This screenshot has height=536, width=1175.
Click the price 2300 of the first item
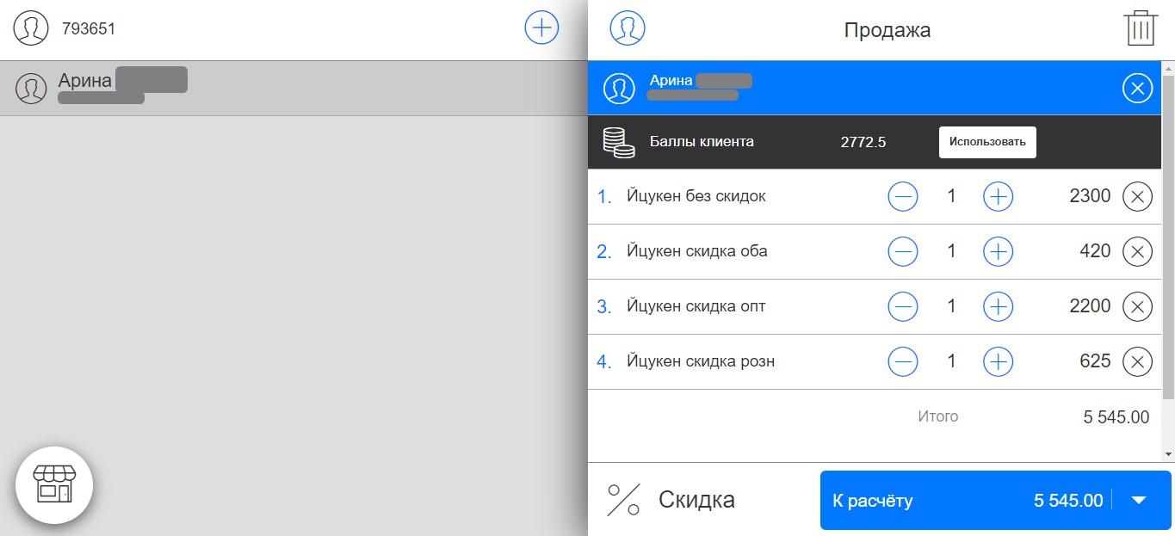[x=1090, y=197]
